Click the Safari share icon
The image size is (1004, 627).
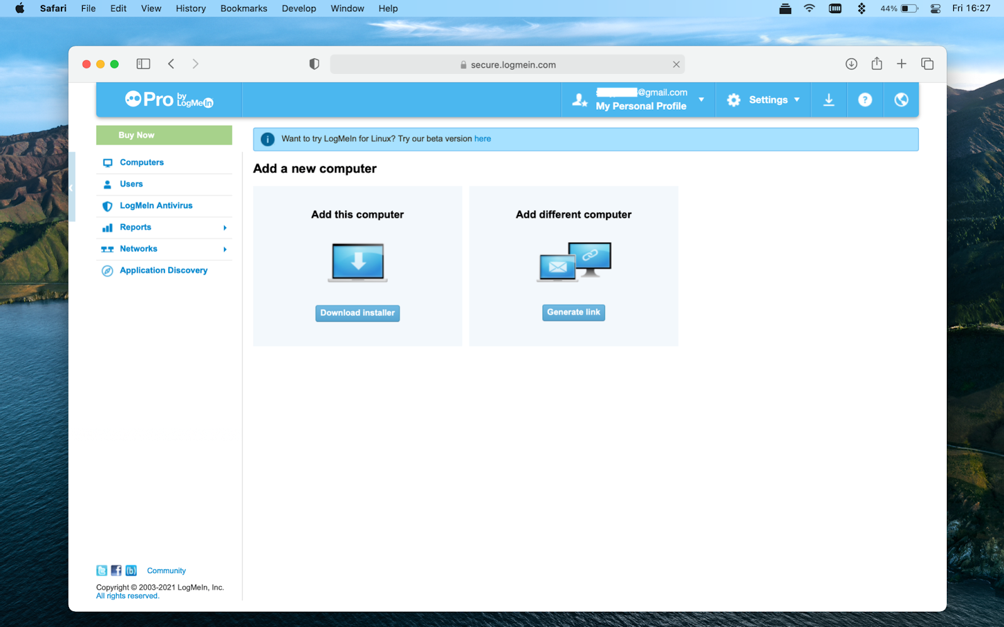(x=877, y=63)
